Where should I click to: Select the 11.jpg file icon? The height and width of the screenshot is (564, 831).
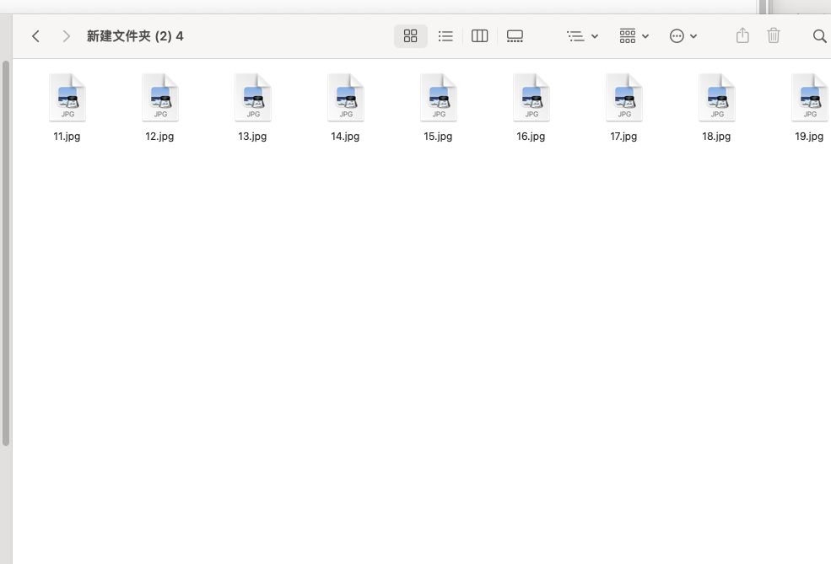(x=67, y=98)
